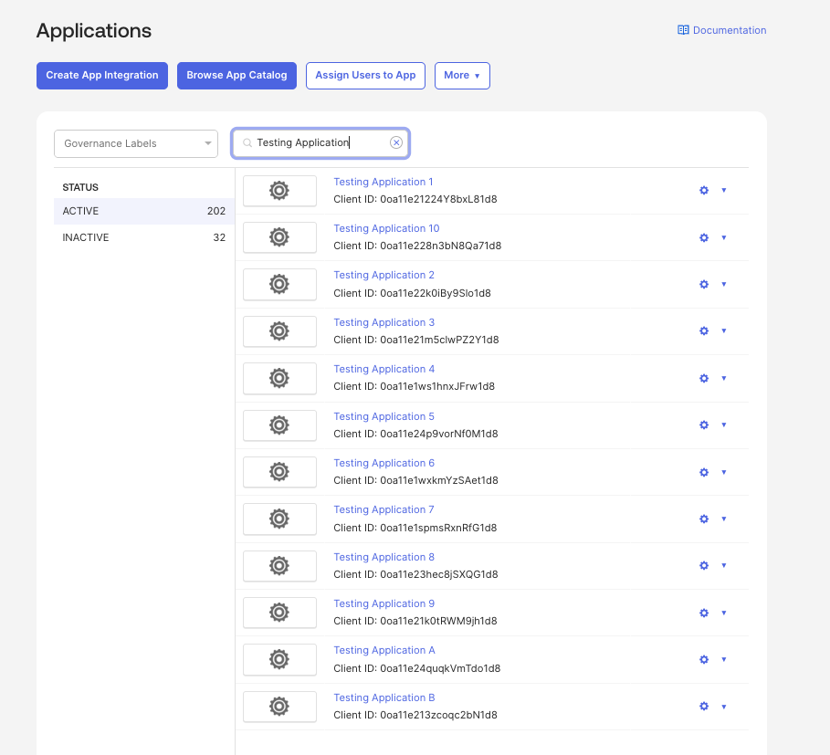This screenshot has width=830, height=755.
Task: Expand the actions arrow for Testing Application 2
Action: [723, 284]
